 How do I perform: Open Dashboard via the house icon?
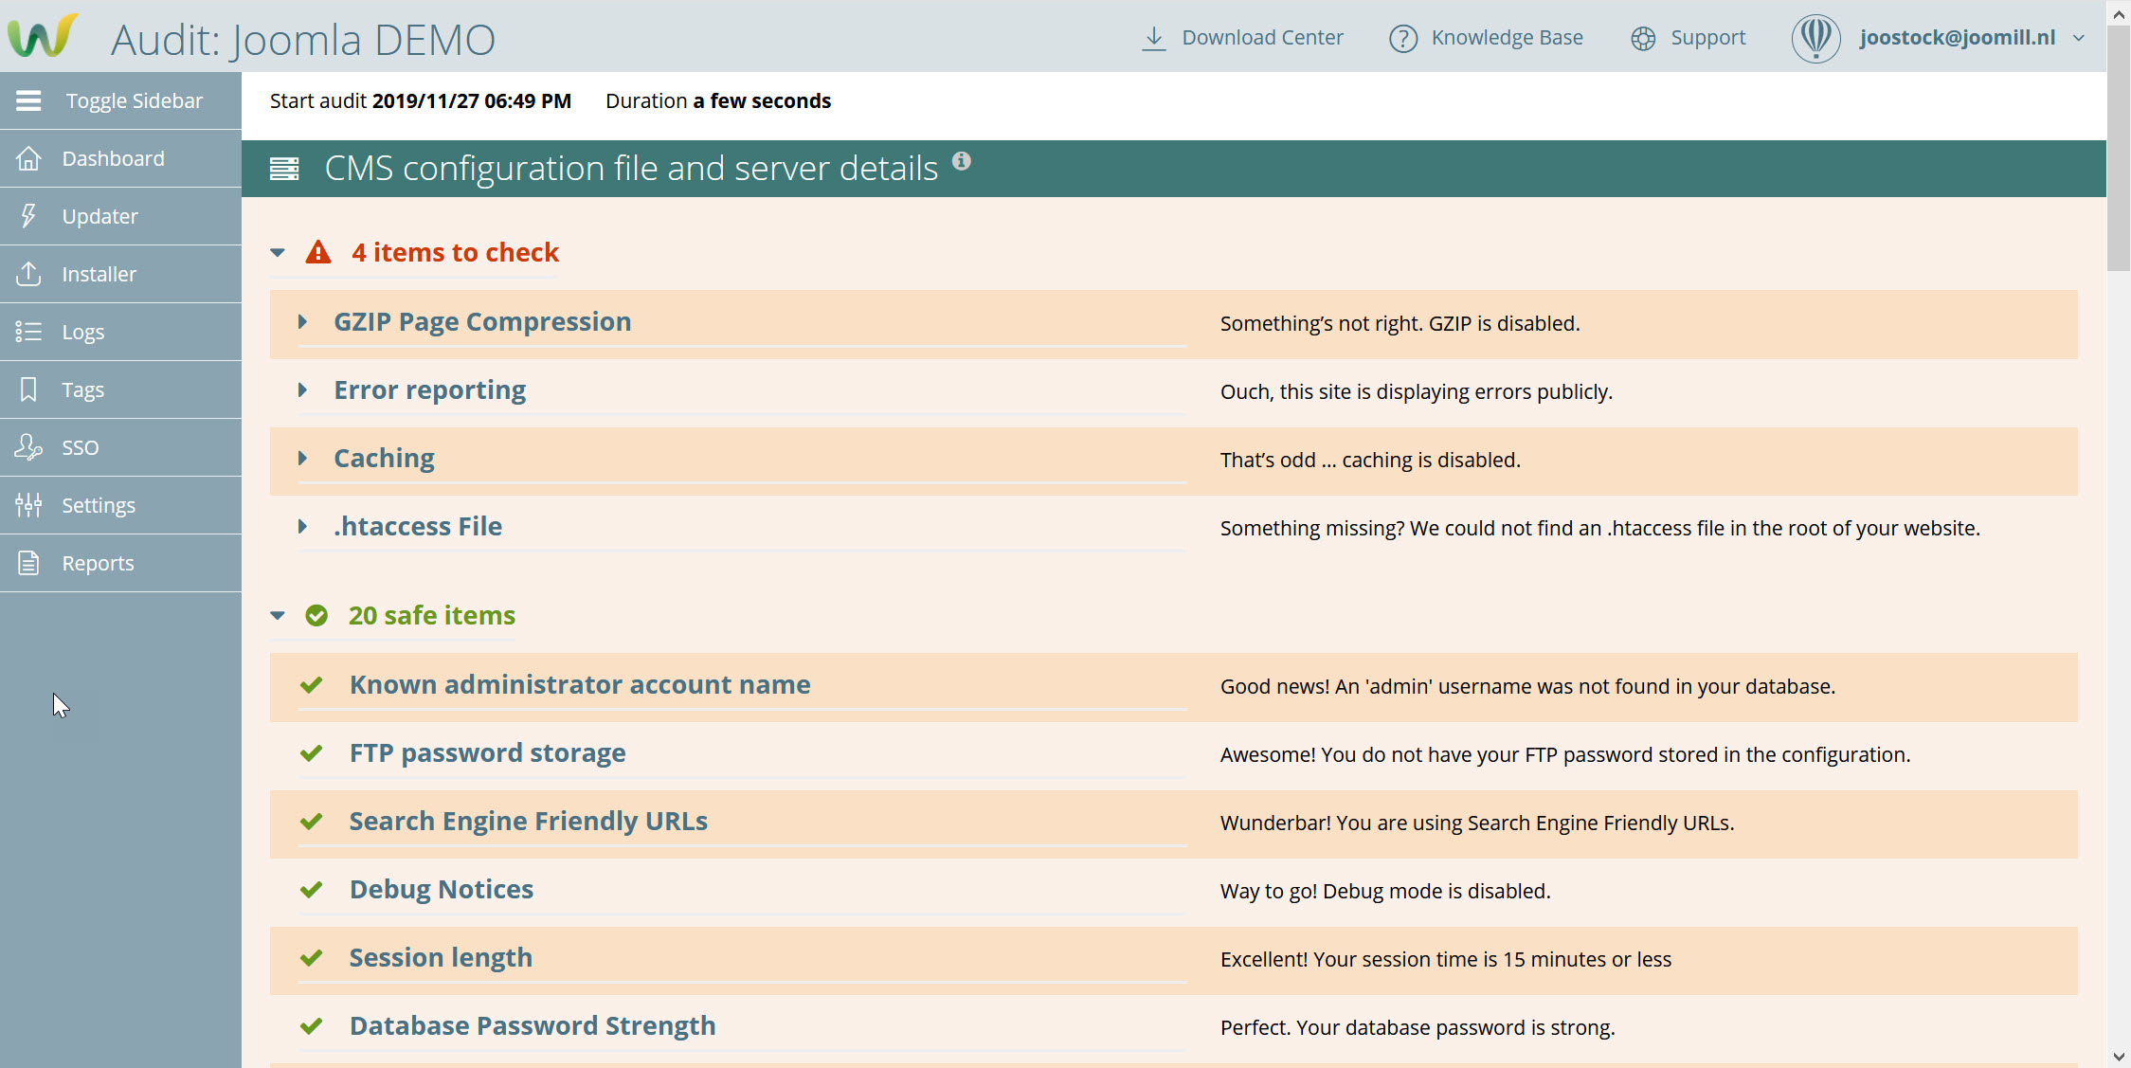tap(28, 158)
